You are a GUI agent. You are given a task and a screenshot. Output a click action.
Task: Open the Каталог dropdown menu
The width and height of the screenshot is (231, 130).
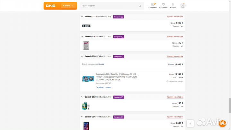click(x=68, y=6)
